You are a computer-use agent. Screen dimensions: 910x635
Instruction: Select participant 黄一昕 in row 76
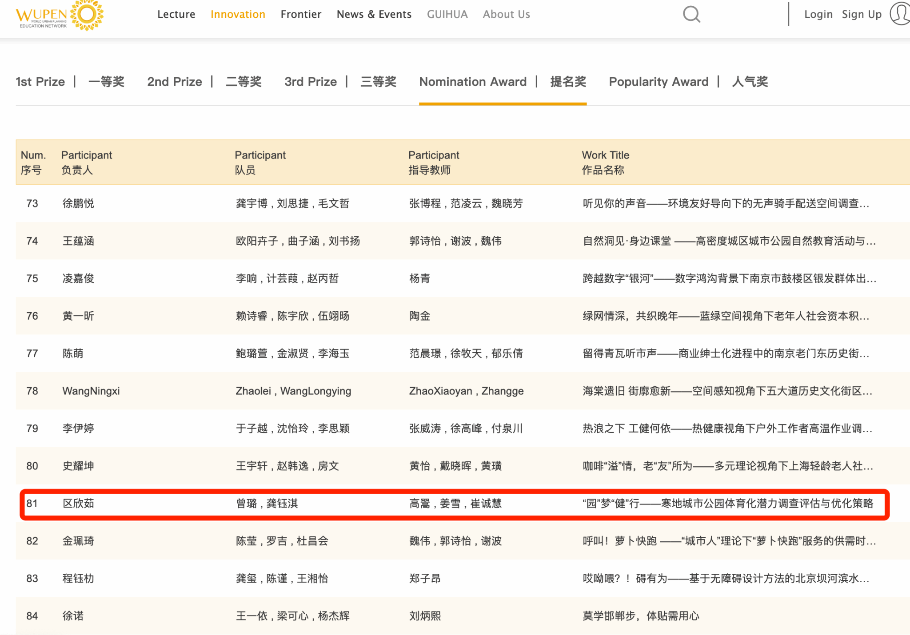[78, 316]
